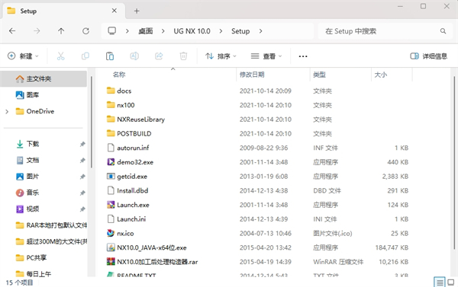Viewport: 458px width, 287px height.
Task: Click the Share icon
Action: [x=159, y=56]
